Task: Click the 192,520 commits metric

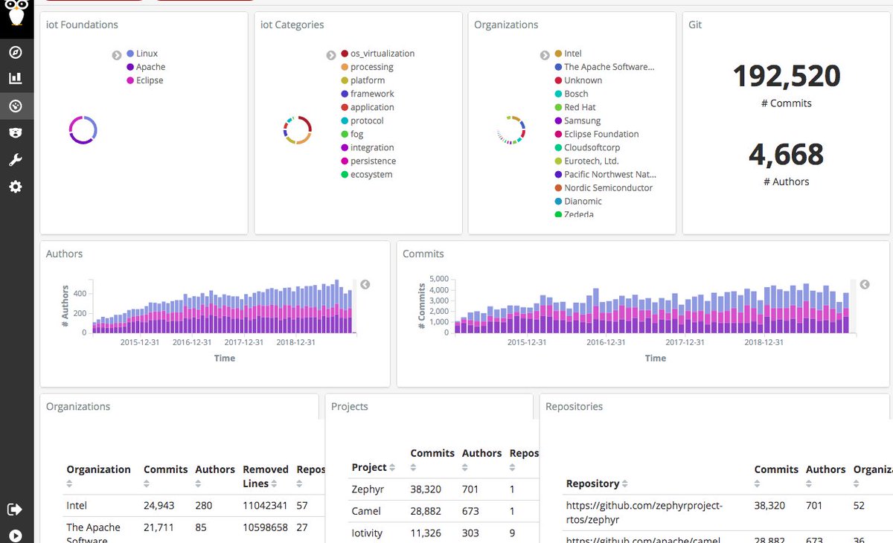Action: (x=787, y=76)
